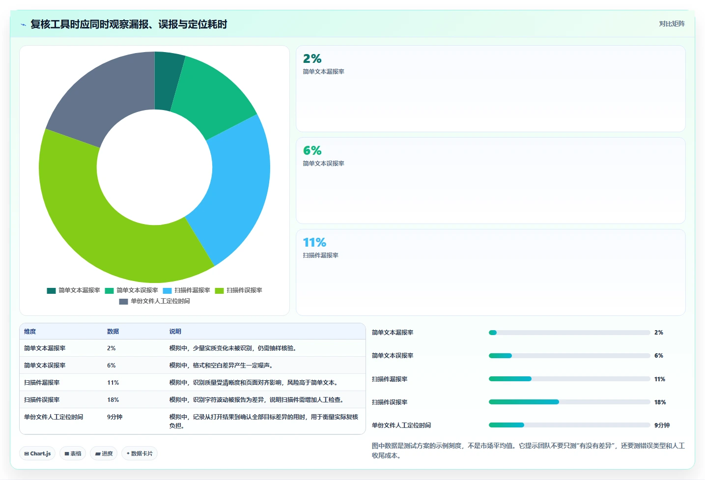
Task: Toggle 简单文本误报率 legend item
Action: coord(131,290)
